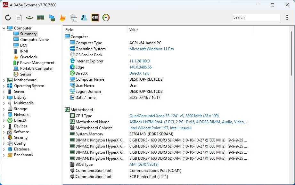The image size is (295, 185).
Task: Expand the Benchmark tree node
Action: (x=4, y=155)
